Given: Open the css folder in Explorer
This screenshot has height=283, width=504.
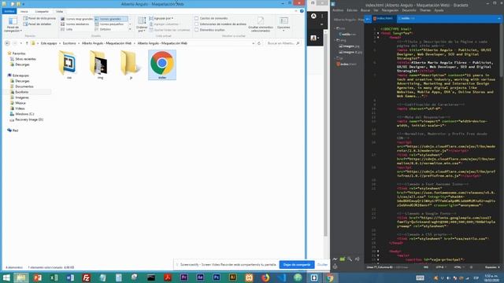Looking at the screenshot, I should pyautogui.click(x=68, y=64).
